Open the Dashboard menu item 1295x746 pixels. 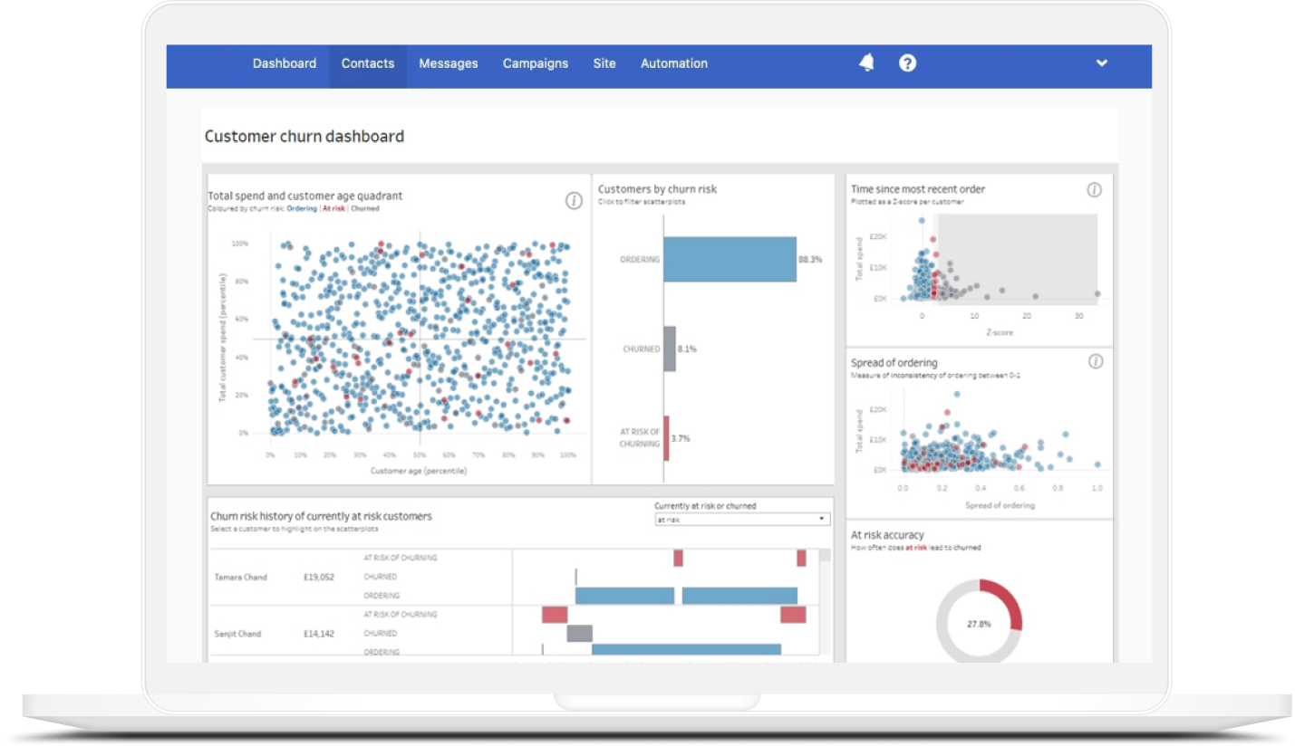[285, 63]
